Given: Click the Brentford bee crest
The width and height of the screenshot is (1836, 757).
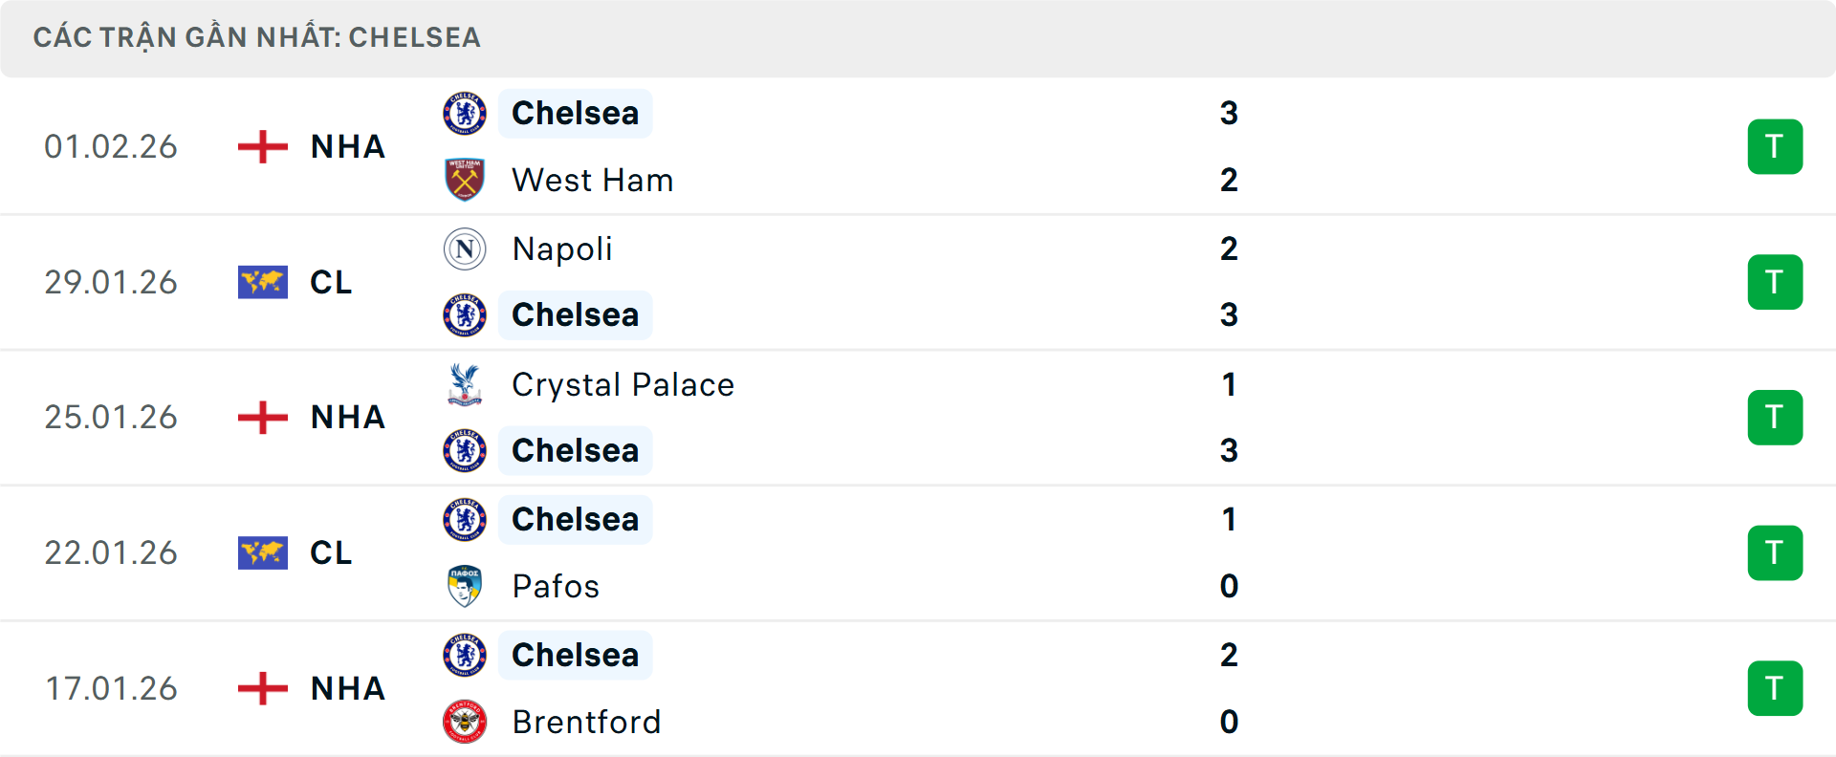Looking at the screenshot, I should pos(465,722).
